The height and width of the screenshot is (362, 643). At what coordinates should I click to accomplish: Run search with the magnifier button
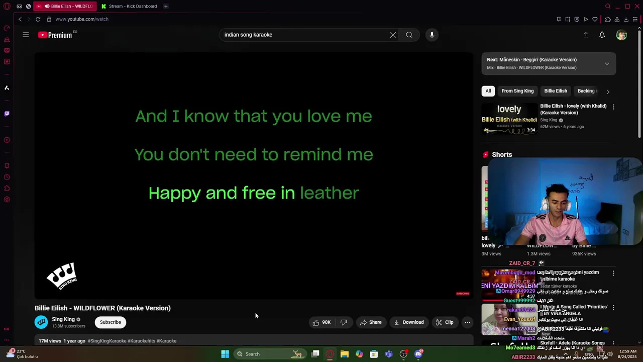click(409, 35)
